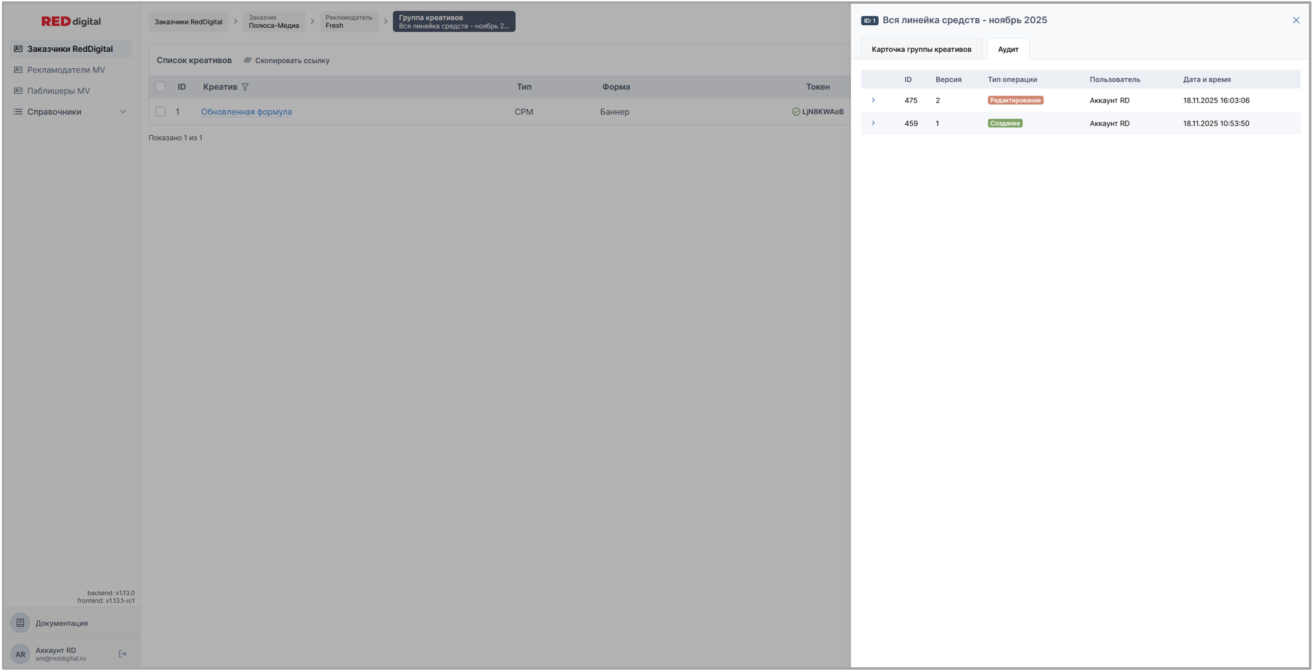Screen dimensions: 1314x671
Task: Expand audit record 475 details
Action: pos(873,100)
